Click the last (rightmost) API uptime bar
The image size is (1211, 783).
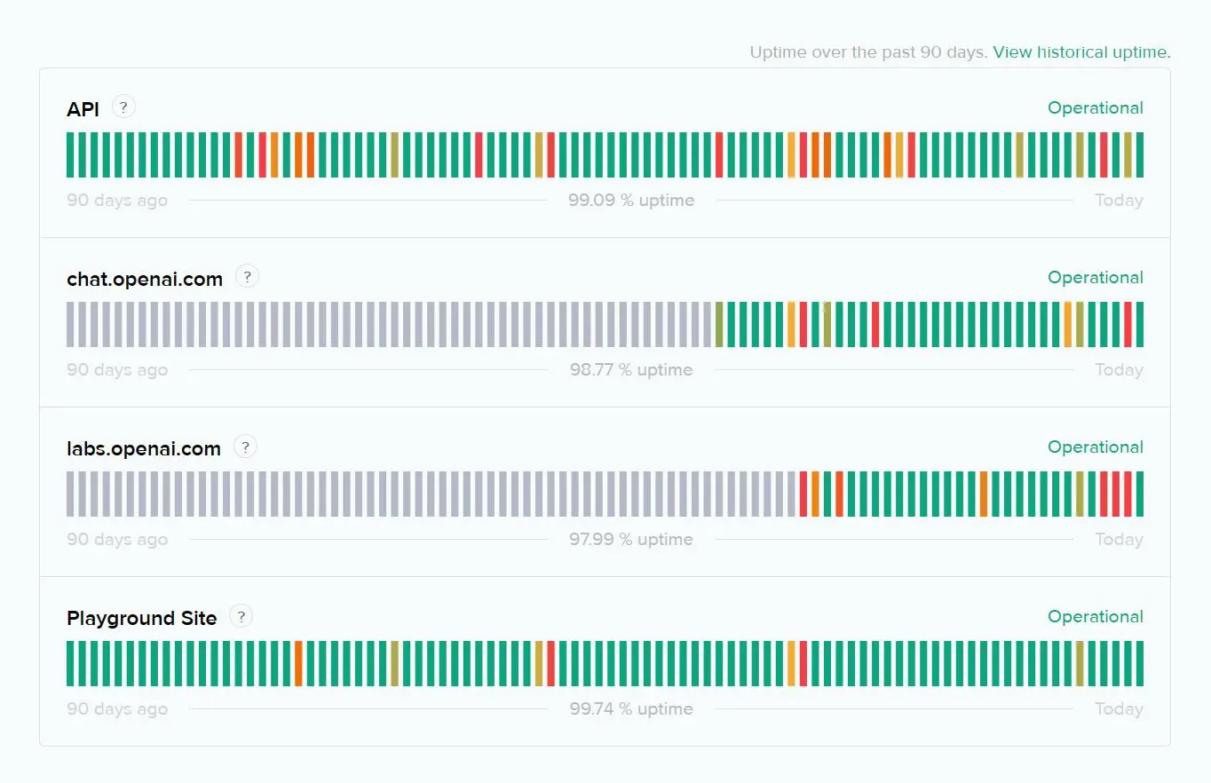[x=1139, y=155]
